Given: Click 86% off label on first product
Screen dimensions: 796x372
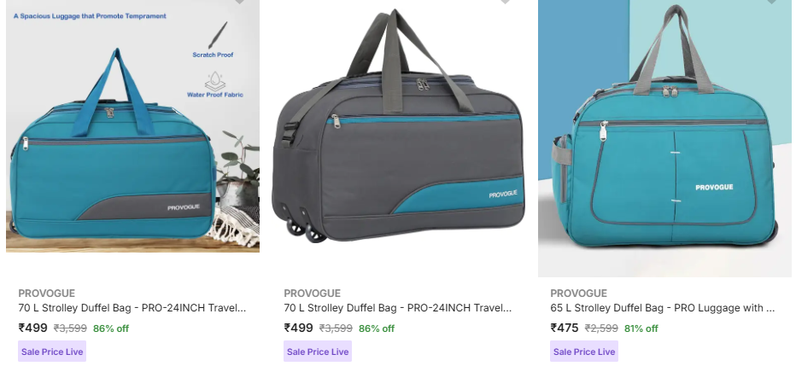Looking at the screenshot, I should click(111, 328).
